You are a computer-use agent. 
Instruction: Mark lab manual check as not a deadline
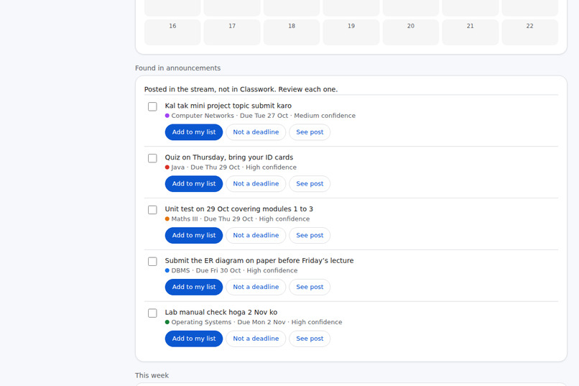point(256,339)
